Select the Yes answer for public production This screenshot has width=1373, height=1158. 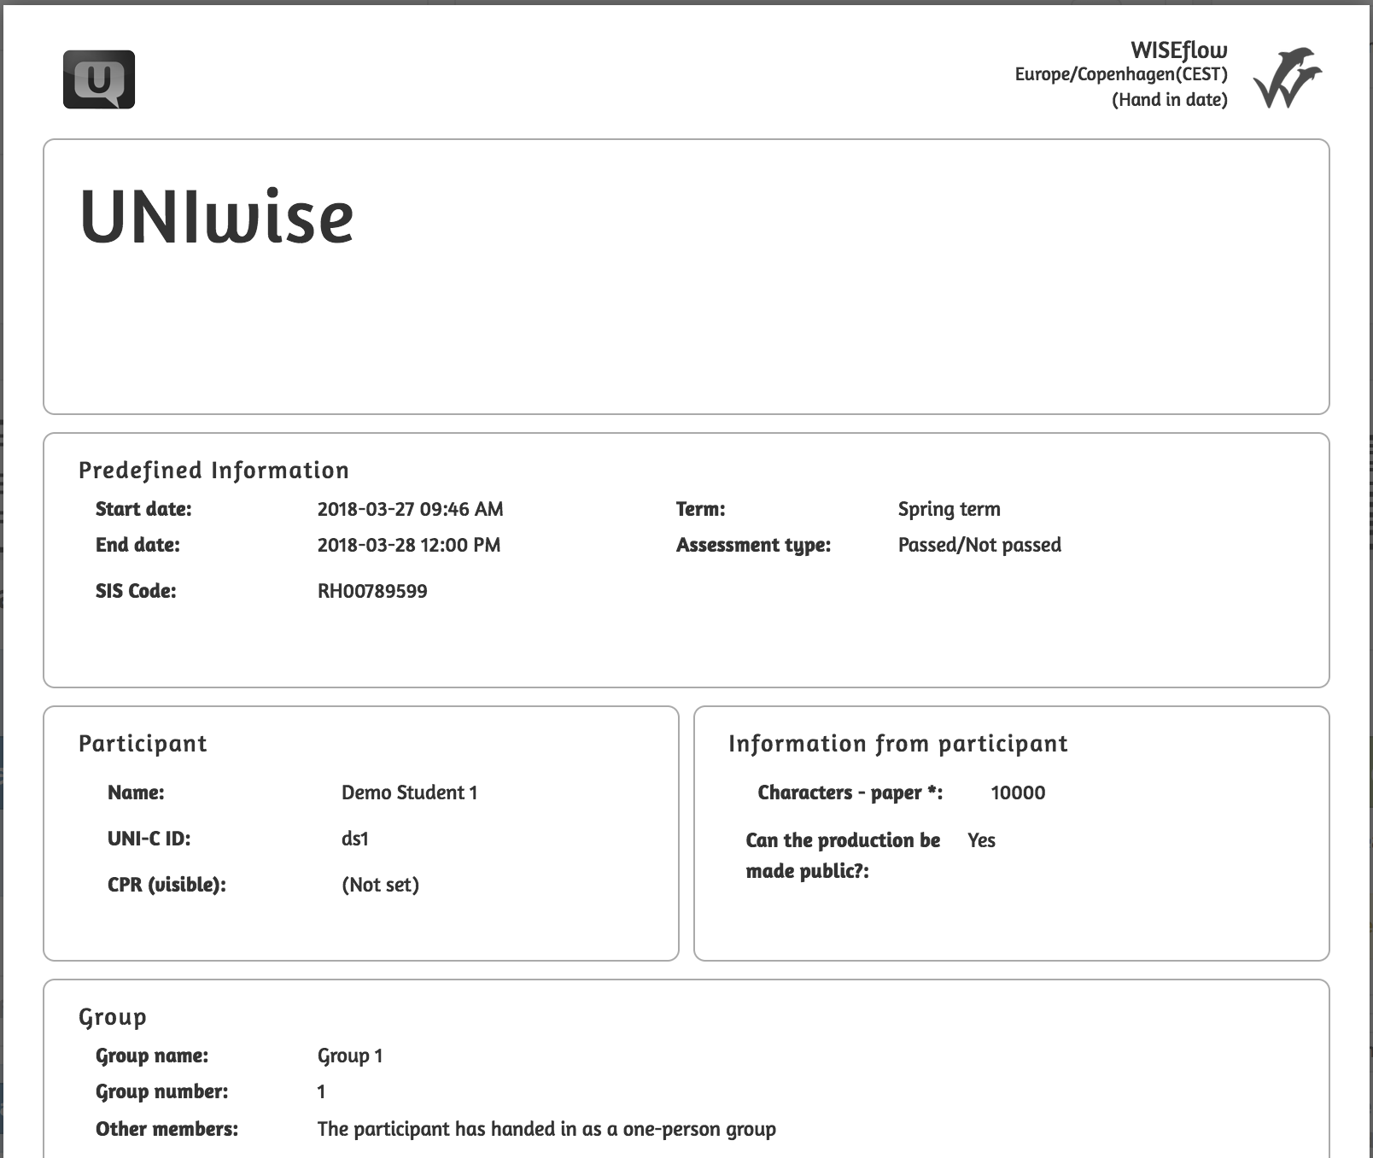pyautogui.click(x=981, y=840)
